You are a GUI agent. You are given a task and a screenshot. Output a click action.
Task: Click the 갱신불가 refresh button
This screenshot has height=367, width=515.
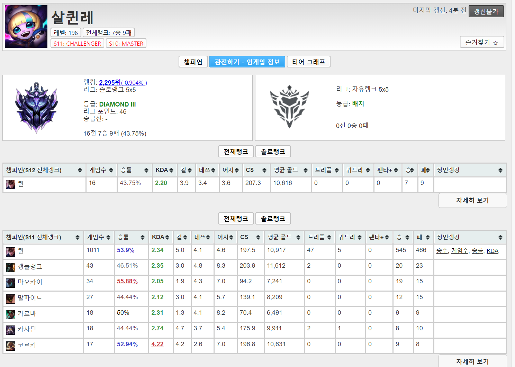486,11
